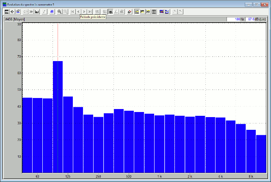The image size is (271, 182).
Task: Click the first toolbar icon showing a window panel
Action: 7,11
